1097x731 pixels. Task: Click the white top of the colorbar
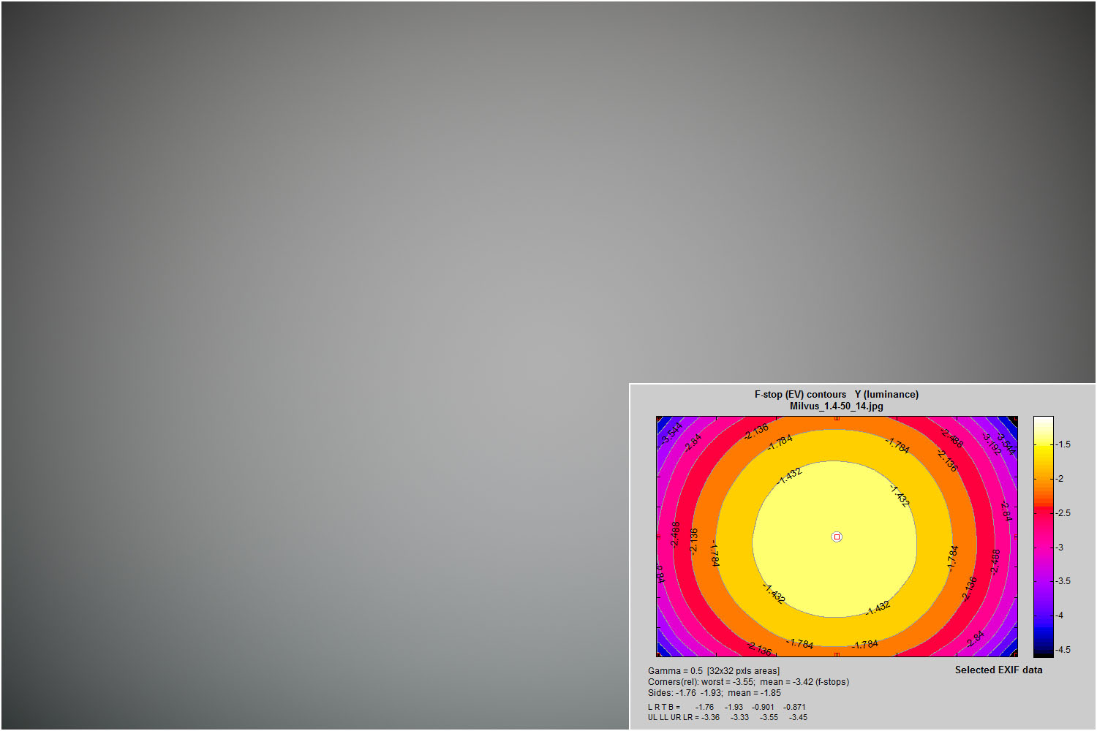tap(1043, 423)
